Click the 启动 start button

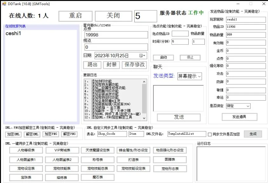coord(164,57)
